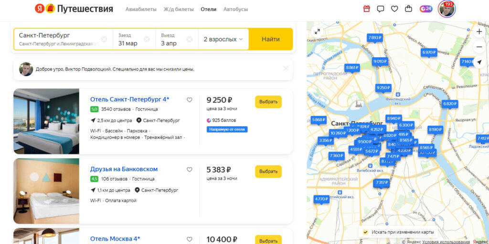Viewport: 489px width, 244px height.
Task: Click the 3540 отзывов reviews text
Action: 116,109
